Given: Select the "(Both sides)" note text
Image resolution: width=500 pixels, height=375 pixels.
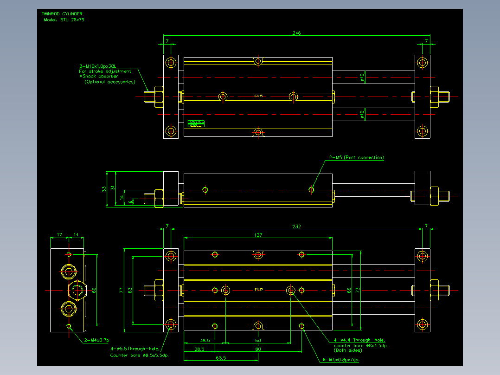Looking at the screenshot, I should (x=348, y=350).
